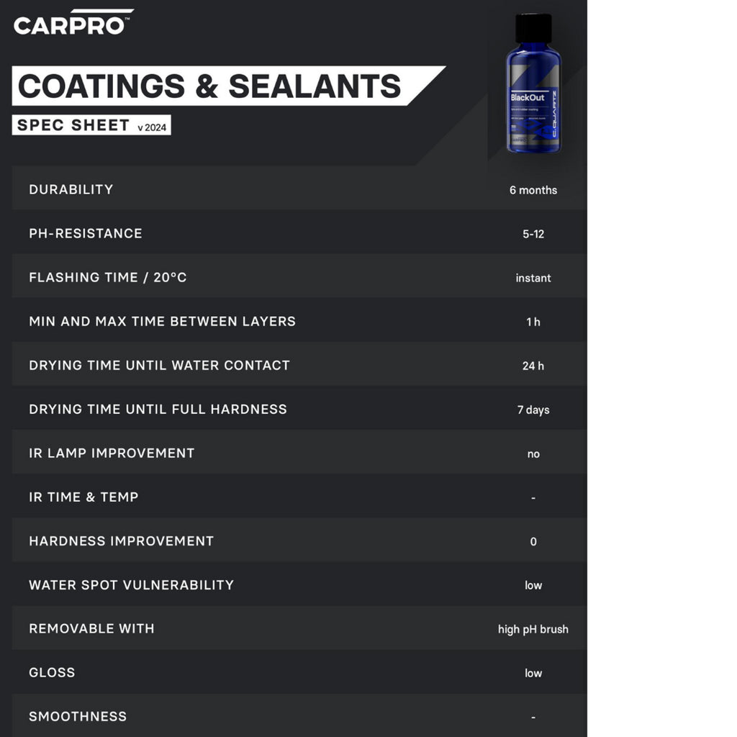
Task: Click the 5-12 pH value
Action: [x=533, y=234]
